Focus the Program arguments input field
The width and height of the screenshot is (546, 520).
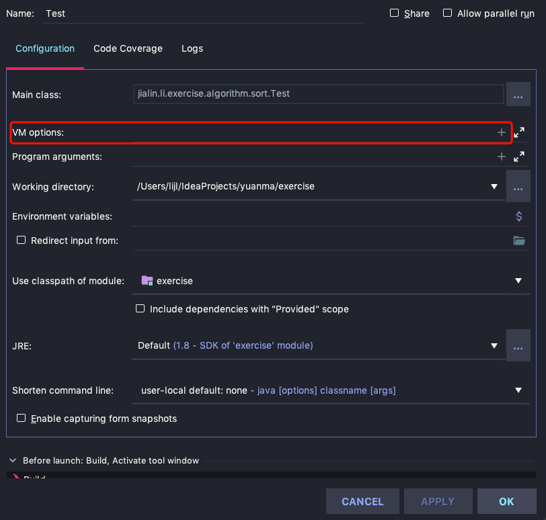point(313,157)
